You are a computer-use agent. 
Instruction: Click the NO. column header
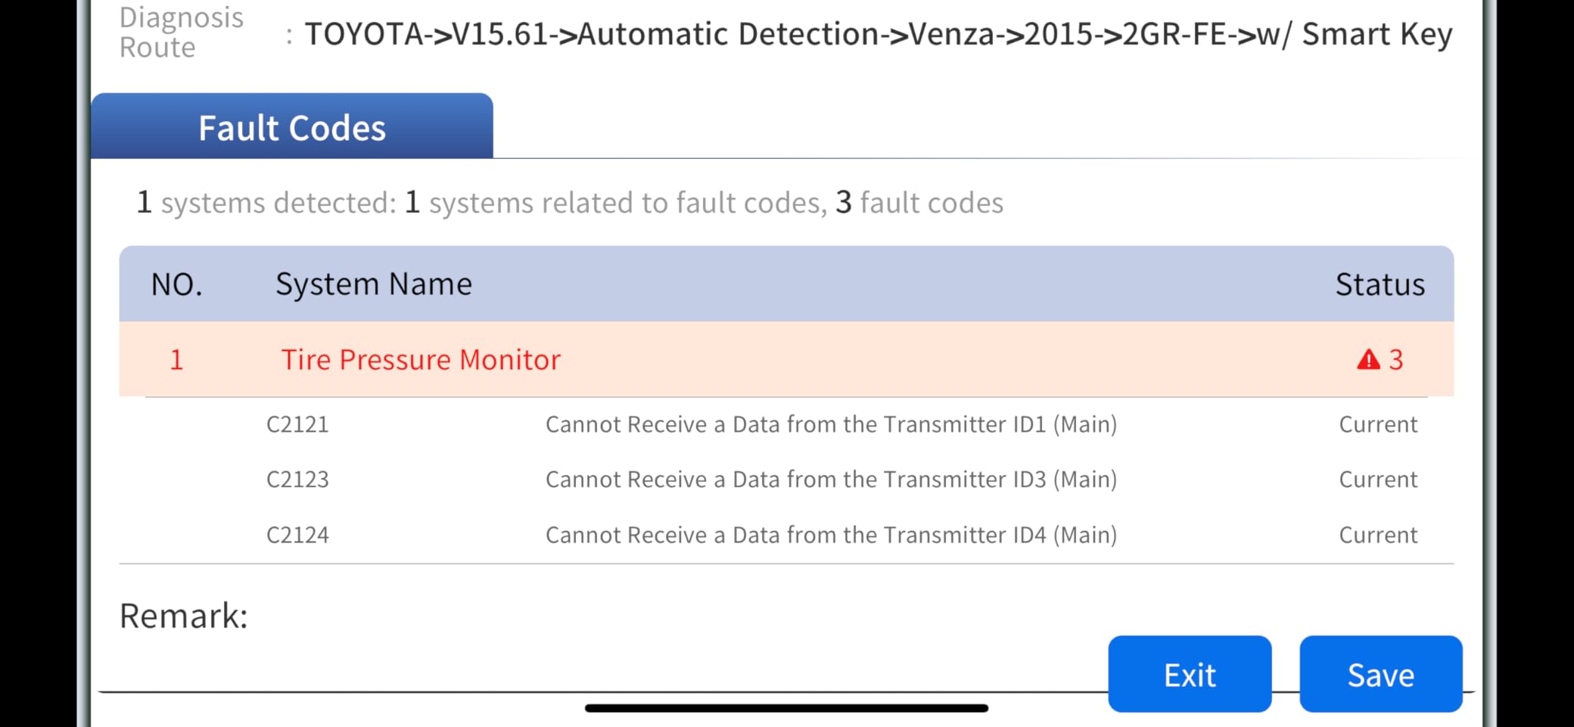click(x=177, y=284)
